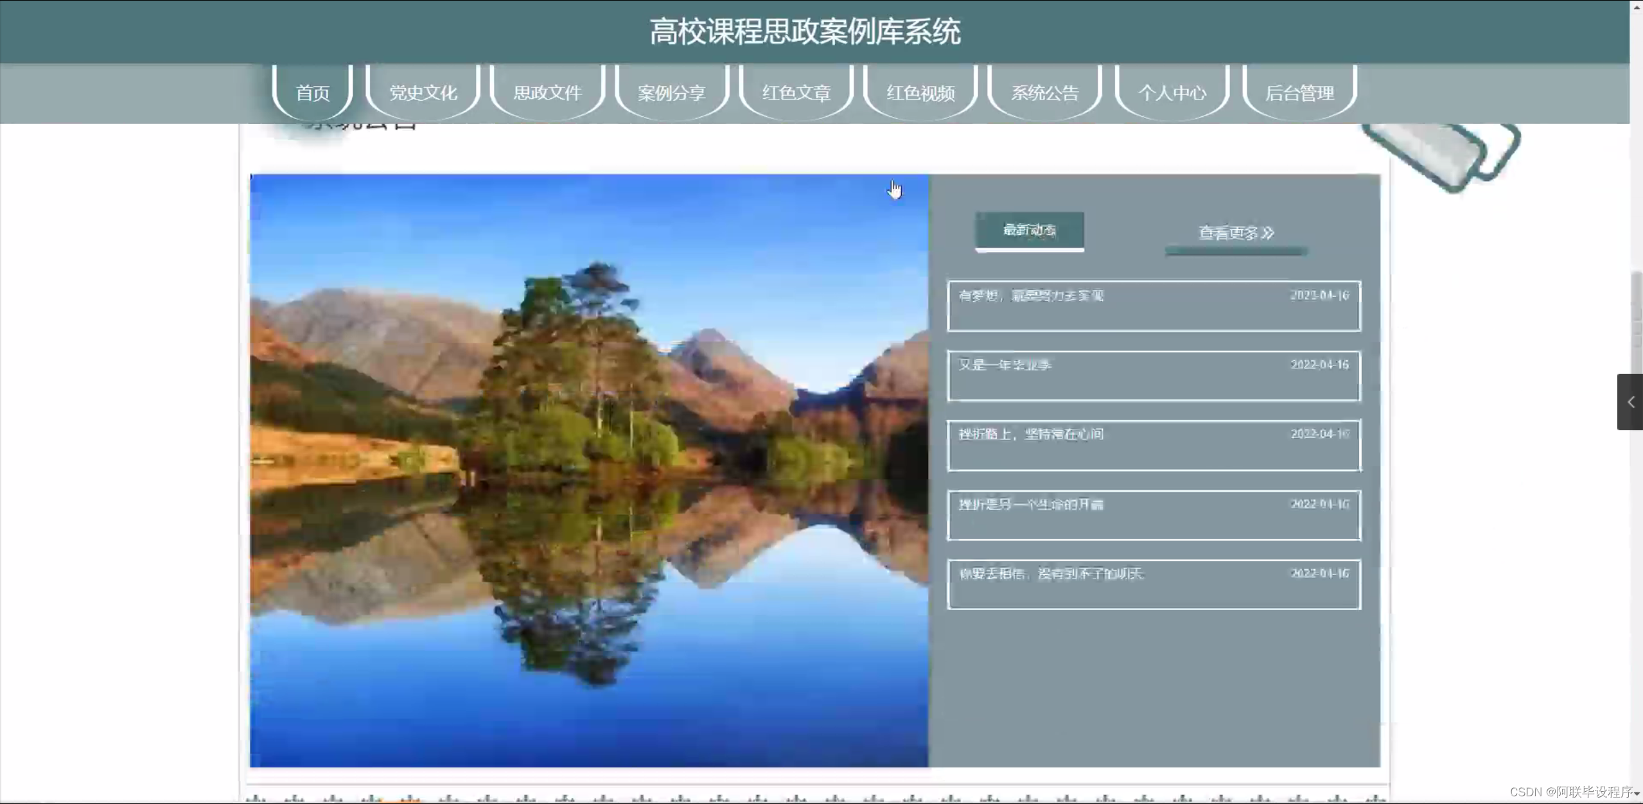Open the 案例分享 tab
The height and width of the screenshot is (804, 1643).
tap(670, 93)
